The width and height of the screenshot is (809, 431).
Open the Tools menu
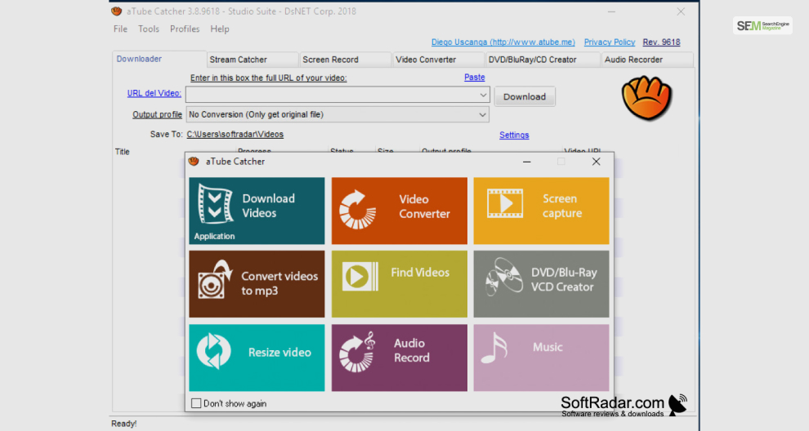pos(149,29)
